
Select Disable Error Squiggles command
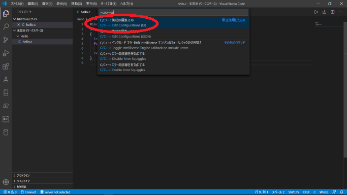[x=174, y=56]
